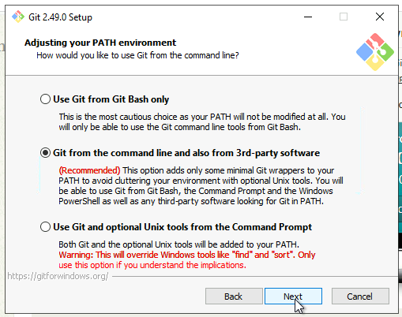Click the Next button
Viewport: 402px width, 317px height.
(x=293, y=296)
